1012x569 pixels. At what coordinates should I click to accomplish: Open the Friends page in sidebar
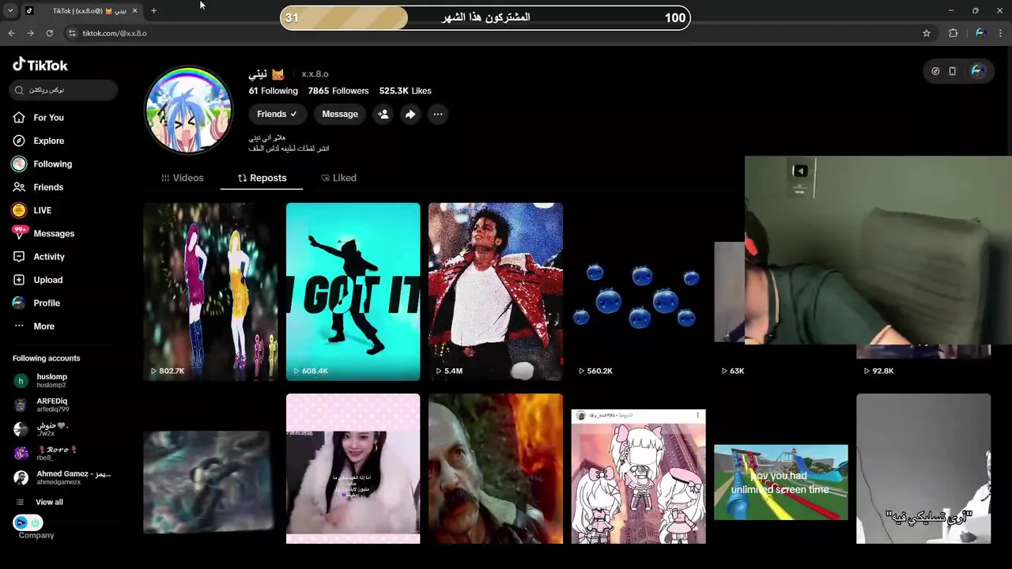click(x=47, y=187)
